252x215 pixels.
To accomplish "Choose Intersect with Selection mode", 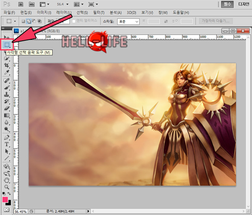I will pyautogui.click(x=40, y=21).
